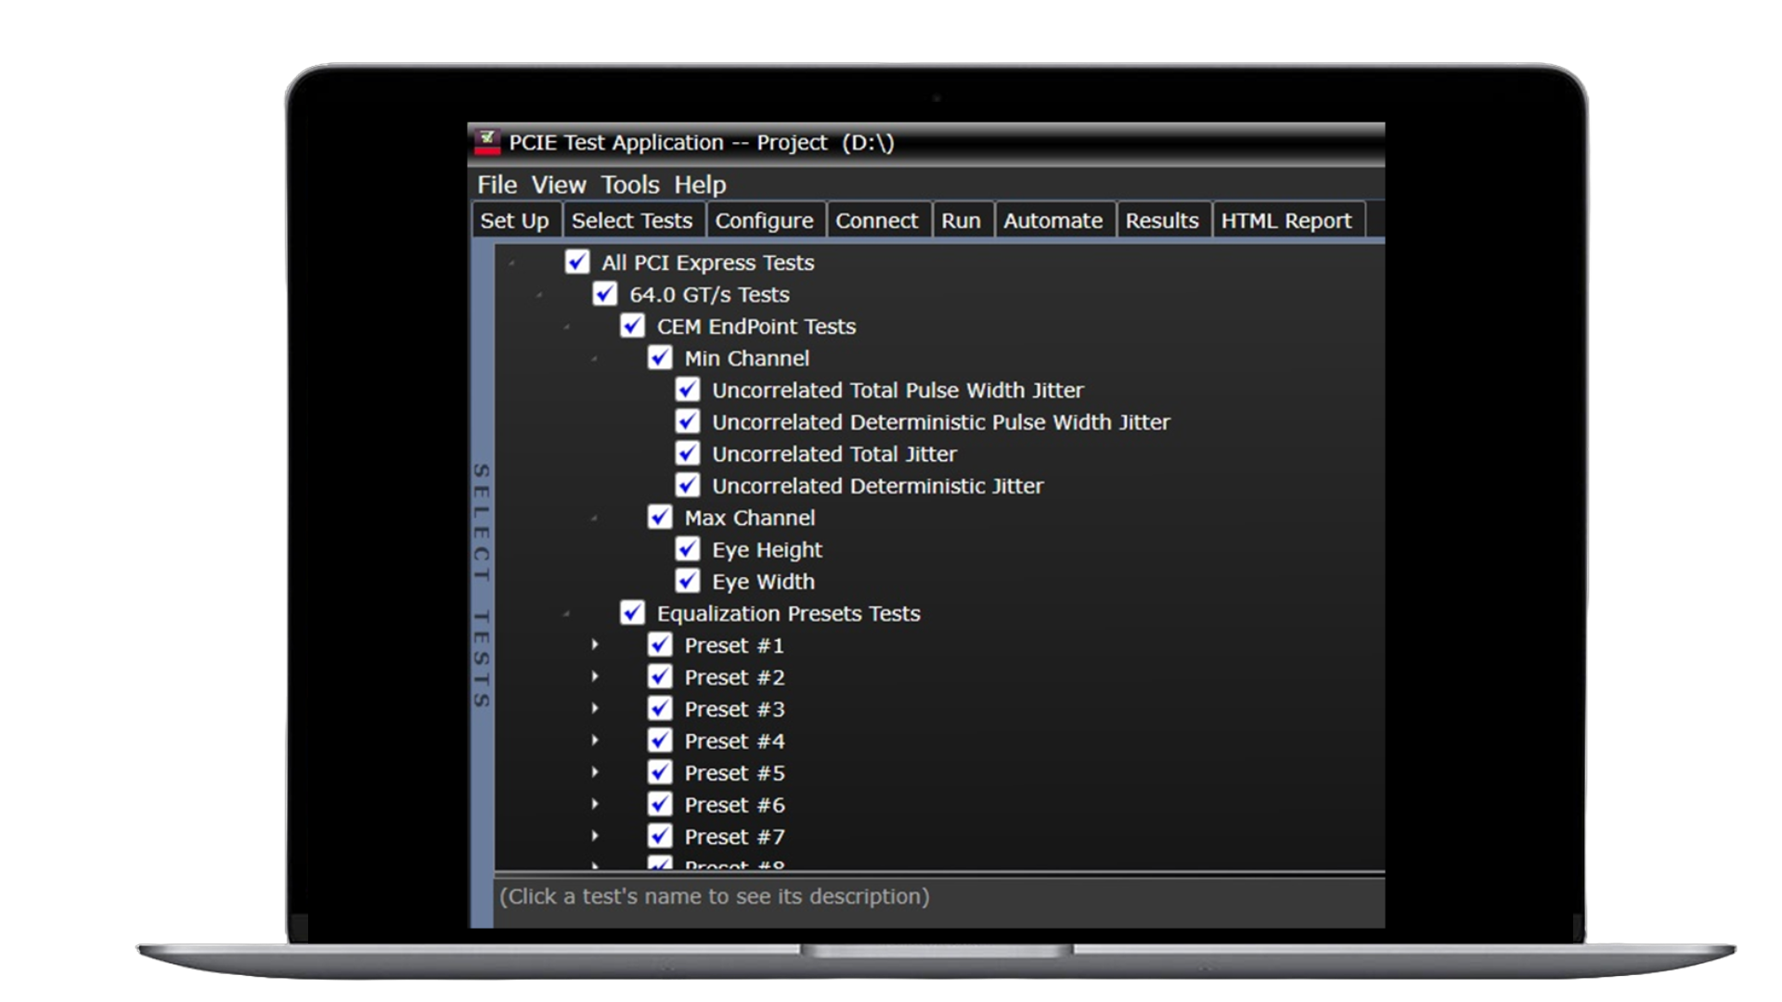Select Uncorrelated Deterministic Pulse Width Jitter name
Screen dimensions: 1782x1002
pos(941,422)
